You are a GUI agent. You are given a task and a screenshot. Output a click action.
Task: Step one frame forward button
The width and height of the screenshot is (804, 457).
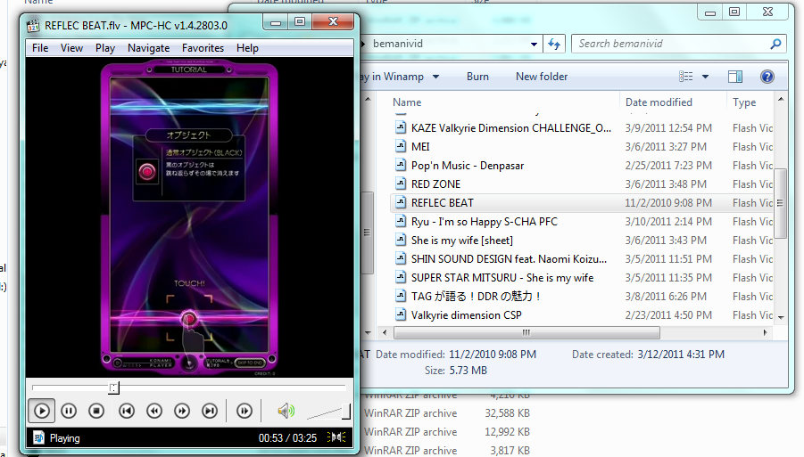point(245,411)
